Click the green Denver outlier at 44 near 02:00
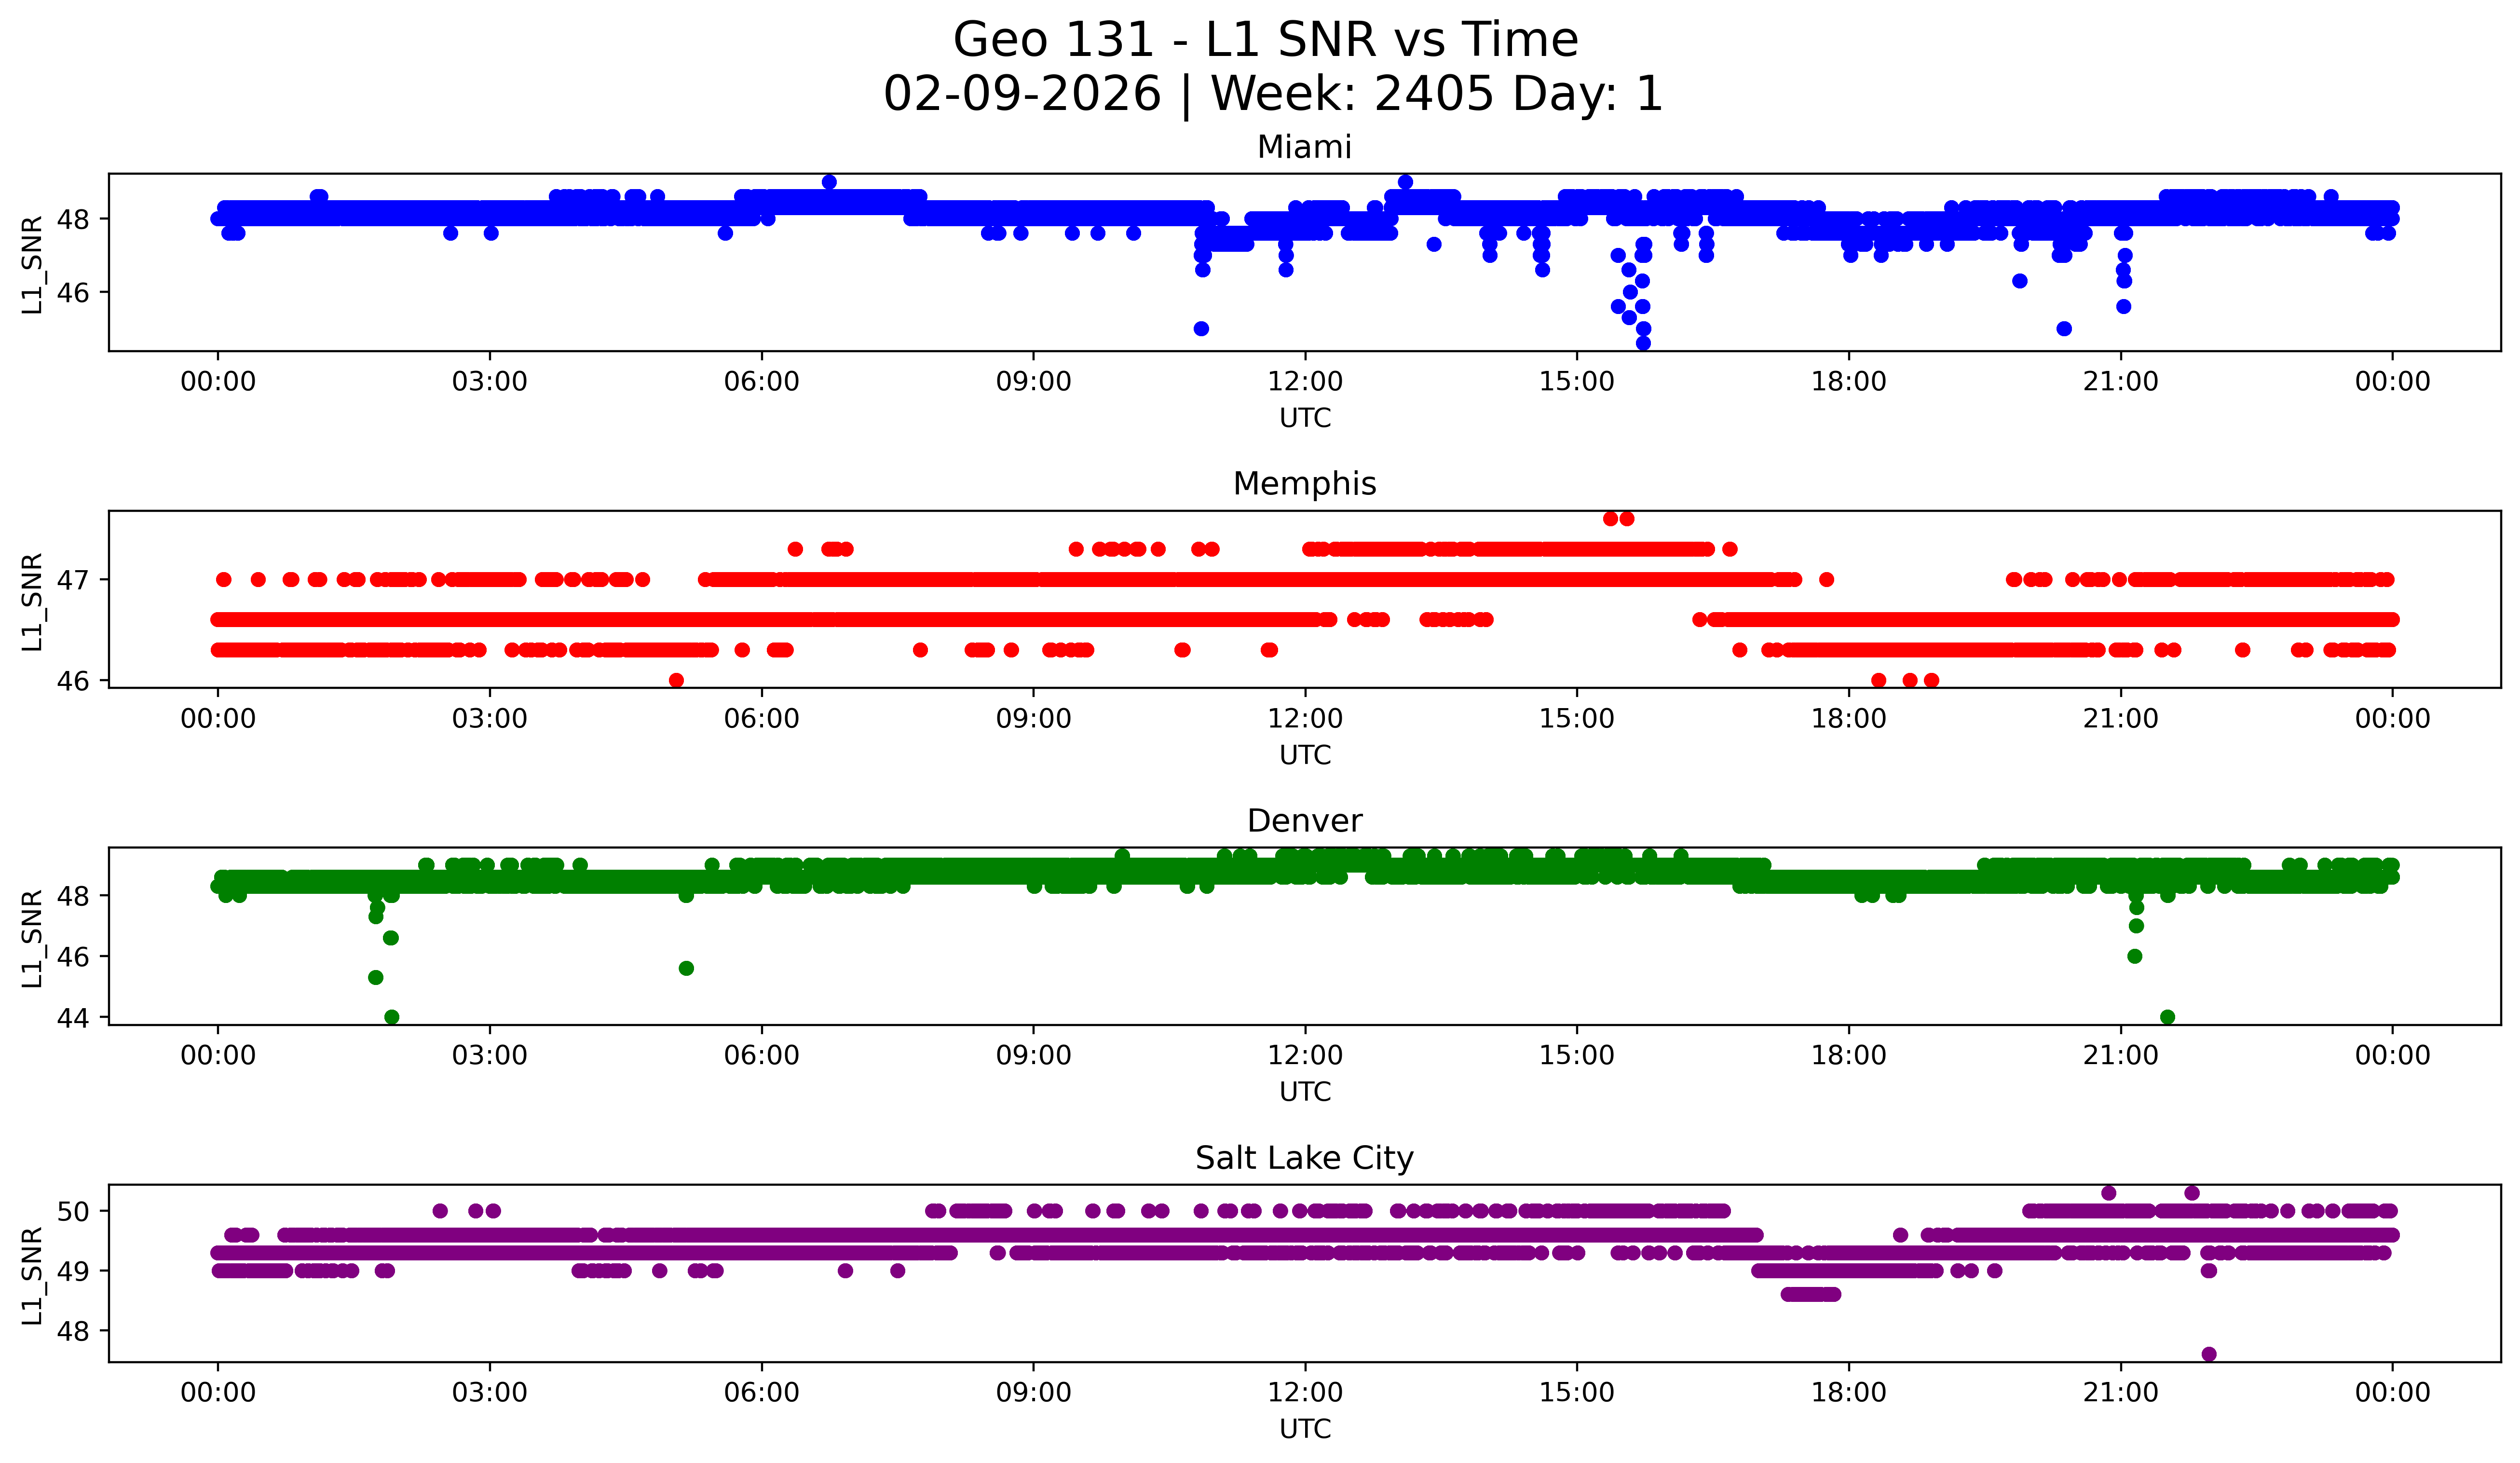This screenshot has height=1463, width=2520. [392, 1017]
